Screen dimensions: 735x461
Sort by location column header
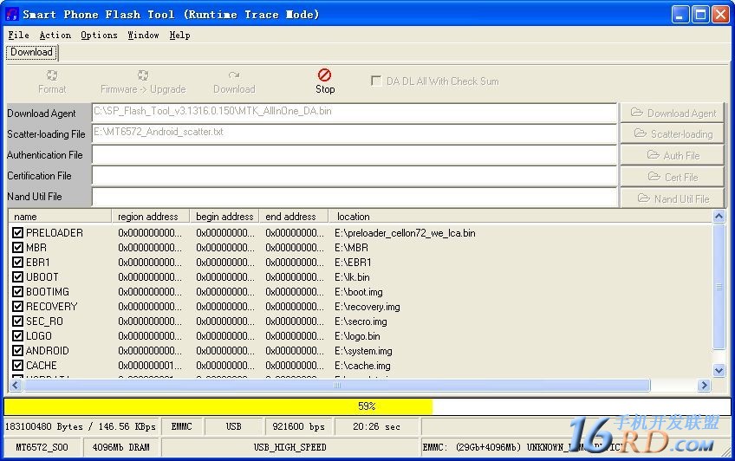click(x=520, y=217)
